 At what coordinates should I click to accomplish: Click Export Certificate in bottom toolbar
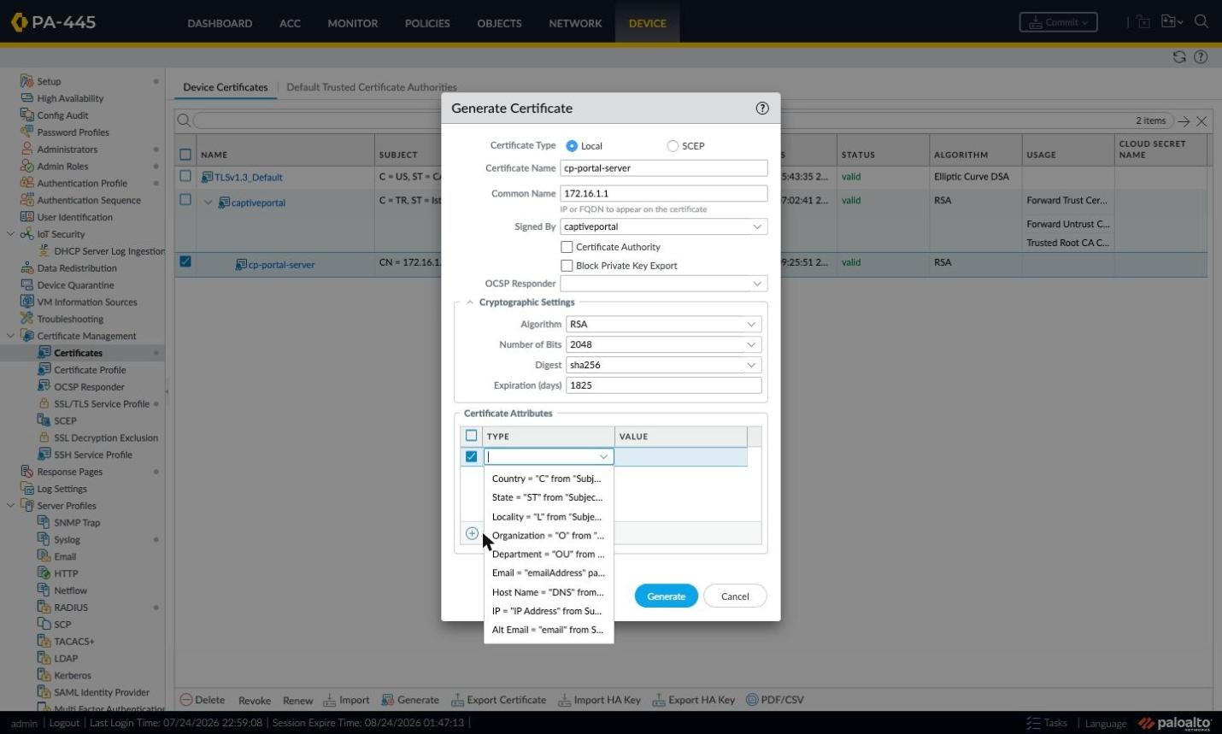pos(498,700)
